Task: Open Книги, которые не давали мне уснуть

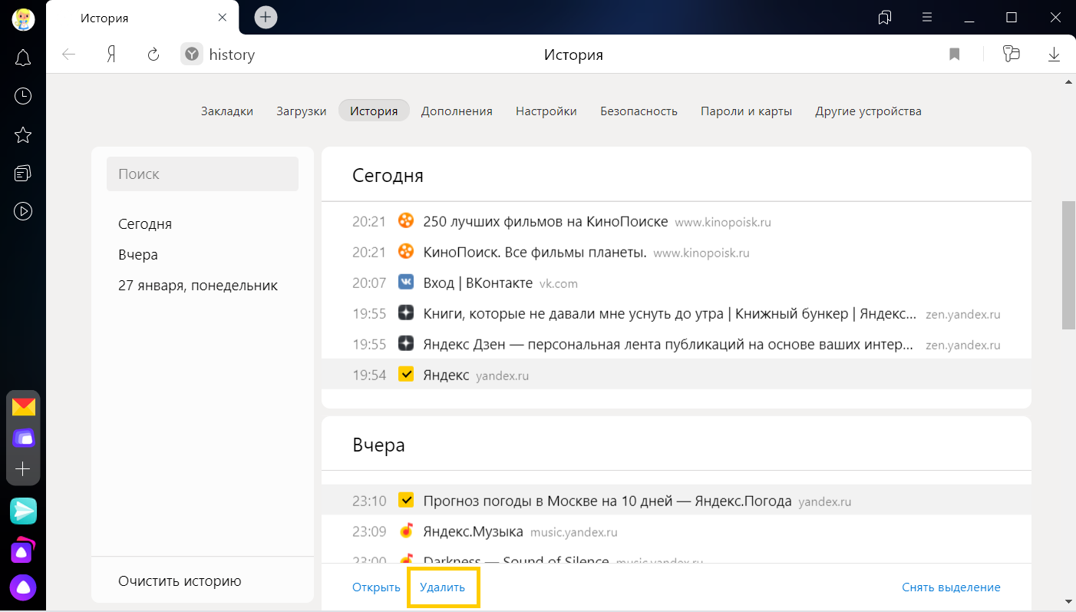Action: (x=670, y=314)
